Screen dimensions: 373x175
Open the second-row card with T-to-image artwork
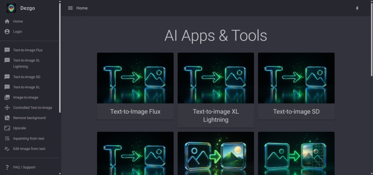[x=136, y=153]
